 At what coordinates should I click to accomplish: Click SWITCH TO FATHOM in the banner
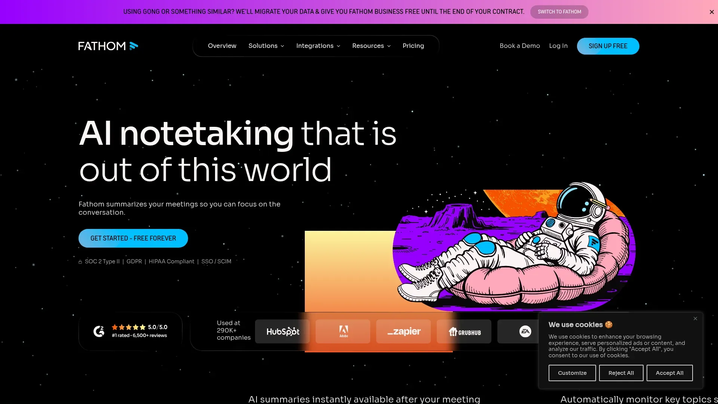click(x=559, y=12)
